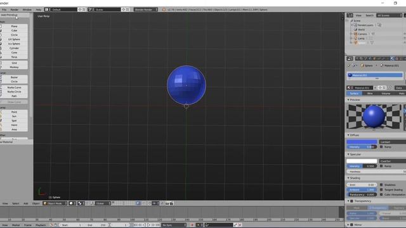Collapse the Diffuse panel
Image resolution: width=406 pixels, height=228 pixels.
348,135
